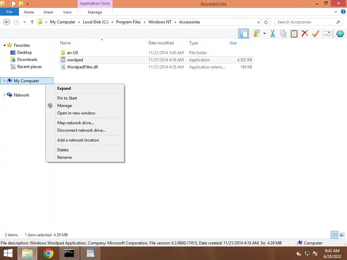The image size is (347, 260).
Task: Collapse the Favorites tree group
Action: (4, 45)
